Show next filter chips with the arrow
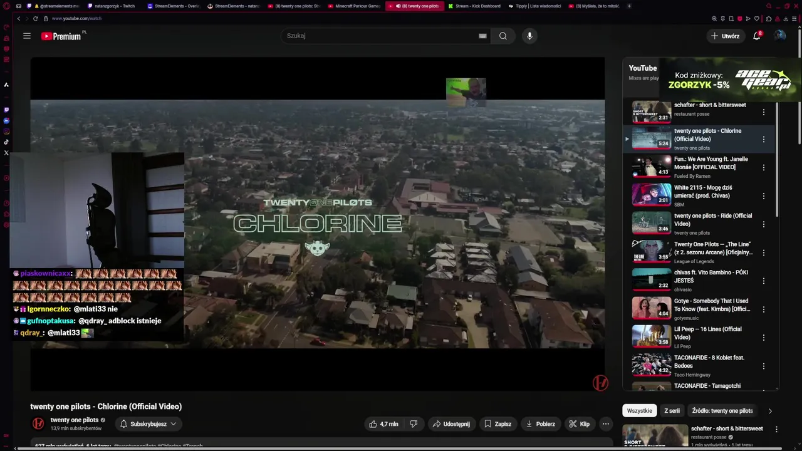The image size is (802, 451). pyautogui.click(x=770, y=411)
